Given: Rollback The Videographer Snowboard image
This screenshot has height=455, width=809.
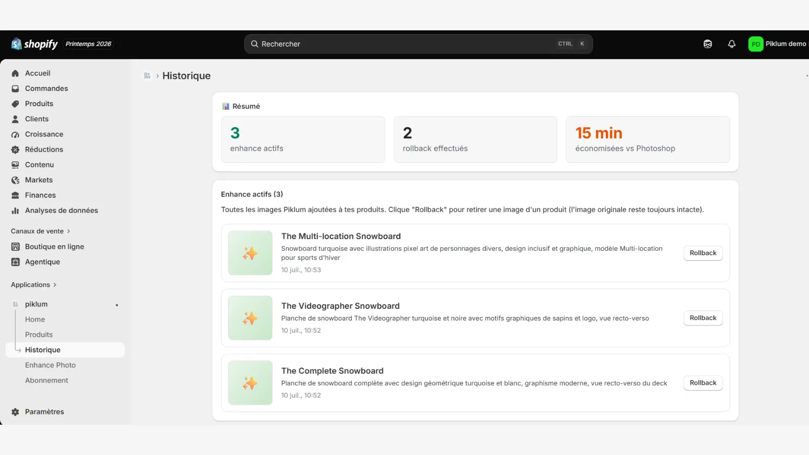Looking at the screenshot, I should point(703,318).
